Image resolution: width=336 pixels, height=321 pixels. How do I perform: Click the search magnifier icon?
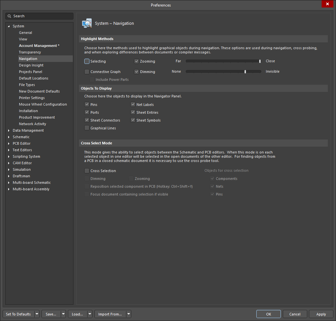(x=9, y=16)
